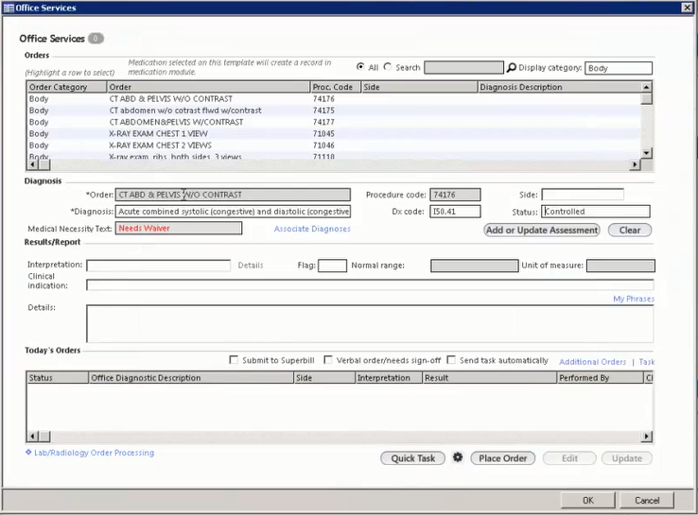This screenshot has width=698, height=515.
Task: Check Submit to Superbill checkbox
Action: pyautogui.click(x=234, y=359)
